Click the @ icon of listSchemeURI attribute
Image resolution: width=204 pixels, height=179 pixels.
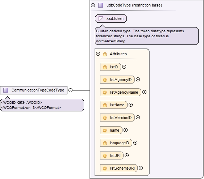(105, 169)
